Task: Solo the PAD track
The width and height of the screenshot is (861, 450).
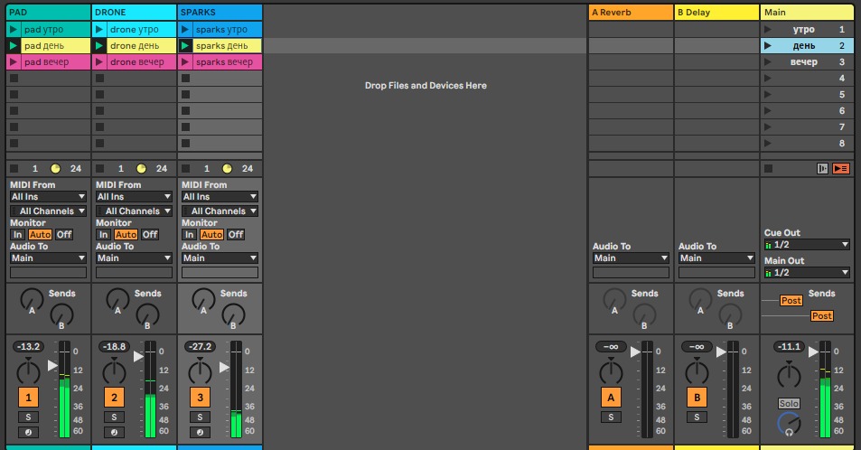Action: pos(29,417)
